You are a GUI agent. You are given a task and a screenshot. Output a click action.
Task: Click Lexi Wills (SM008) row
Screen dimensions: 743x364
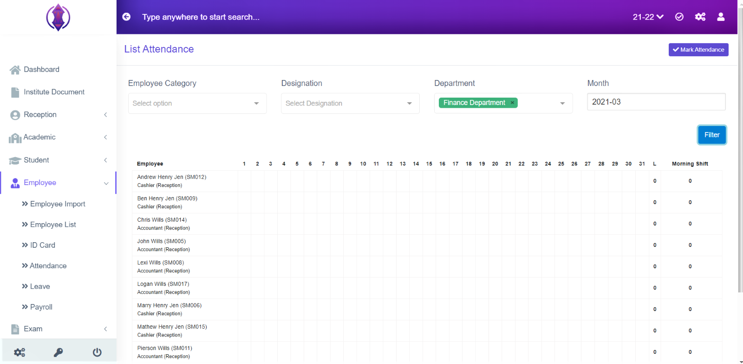(x=427, y=267)
